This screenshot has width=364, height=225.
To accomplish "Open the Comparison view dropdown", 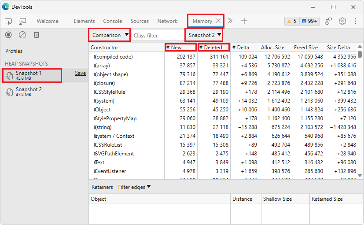I will click(109, 35).
